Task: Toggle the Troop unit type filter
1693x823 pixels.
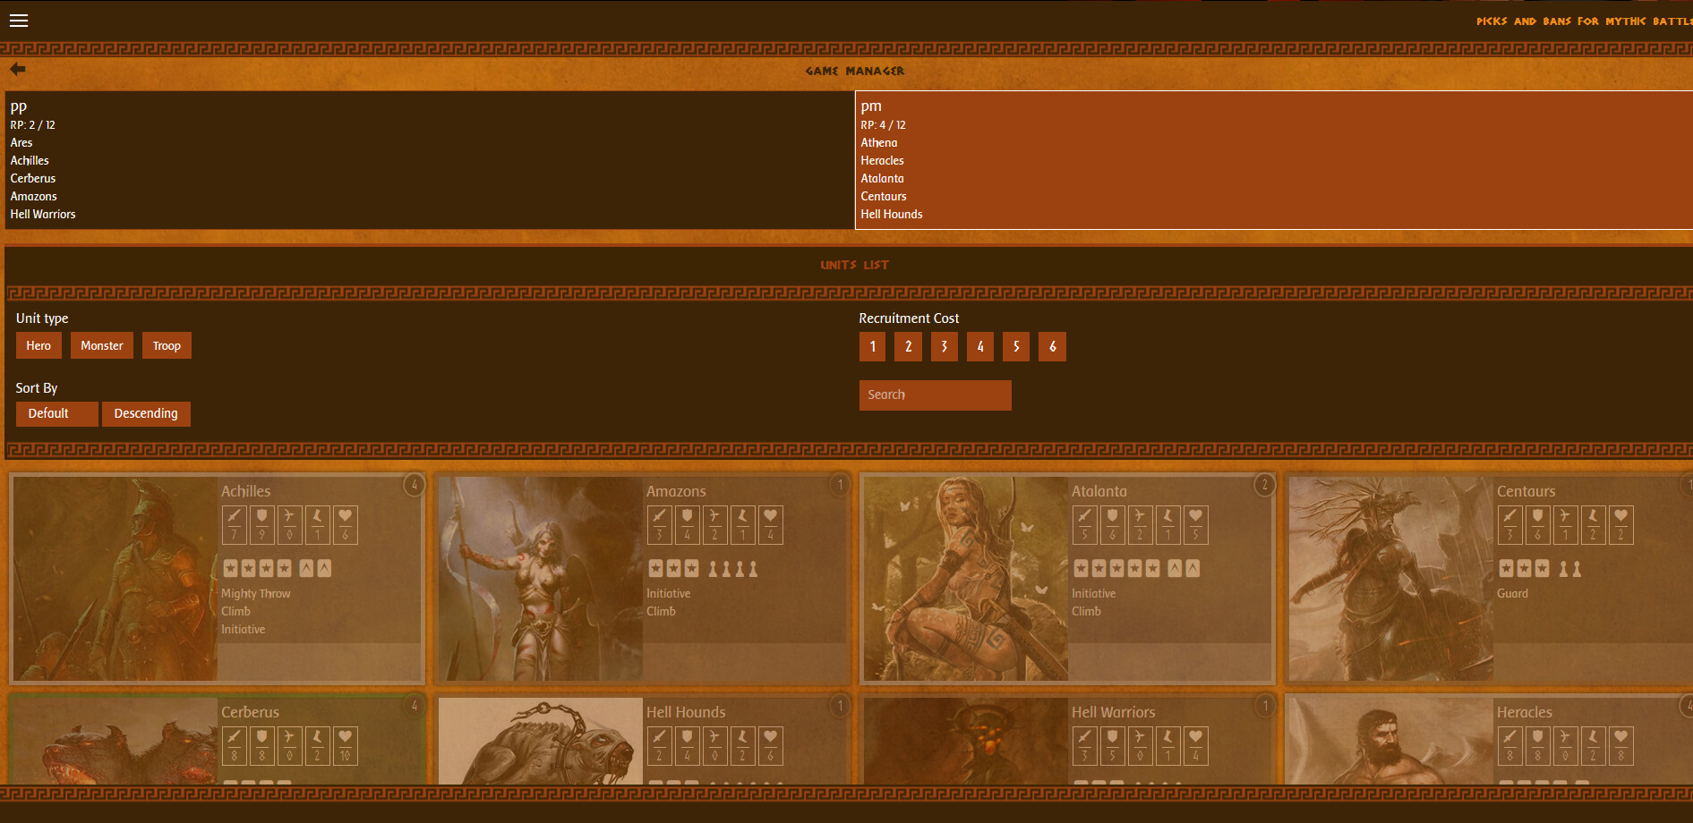Action: [167, 345]
